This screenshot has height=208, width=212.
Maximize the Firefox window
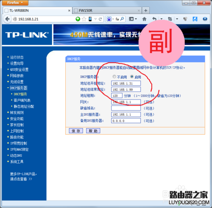pos(193,3)
